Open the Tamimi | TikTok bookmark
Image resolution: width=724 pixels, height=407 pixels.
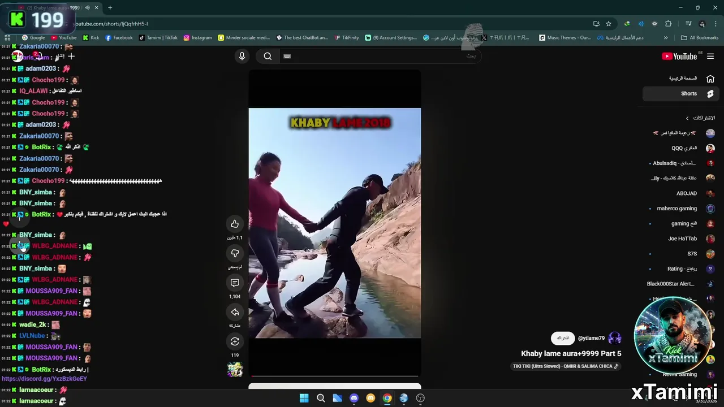[x=157, y=38]
